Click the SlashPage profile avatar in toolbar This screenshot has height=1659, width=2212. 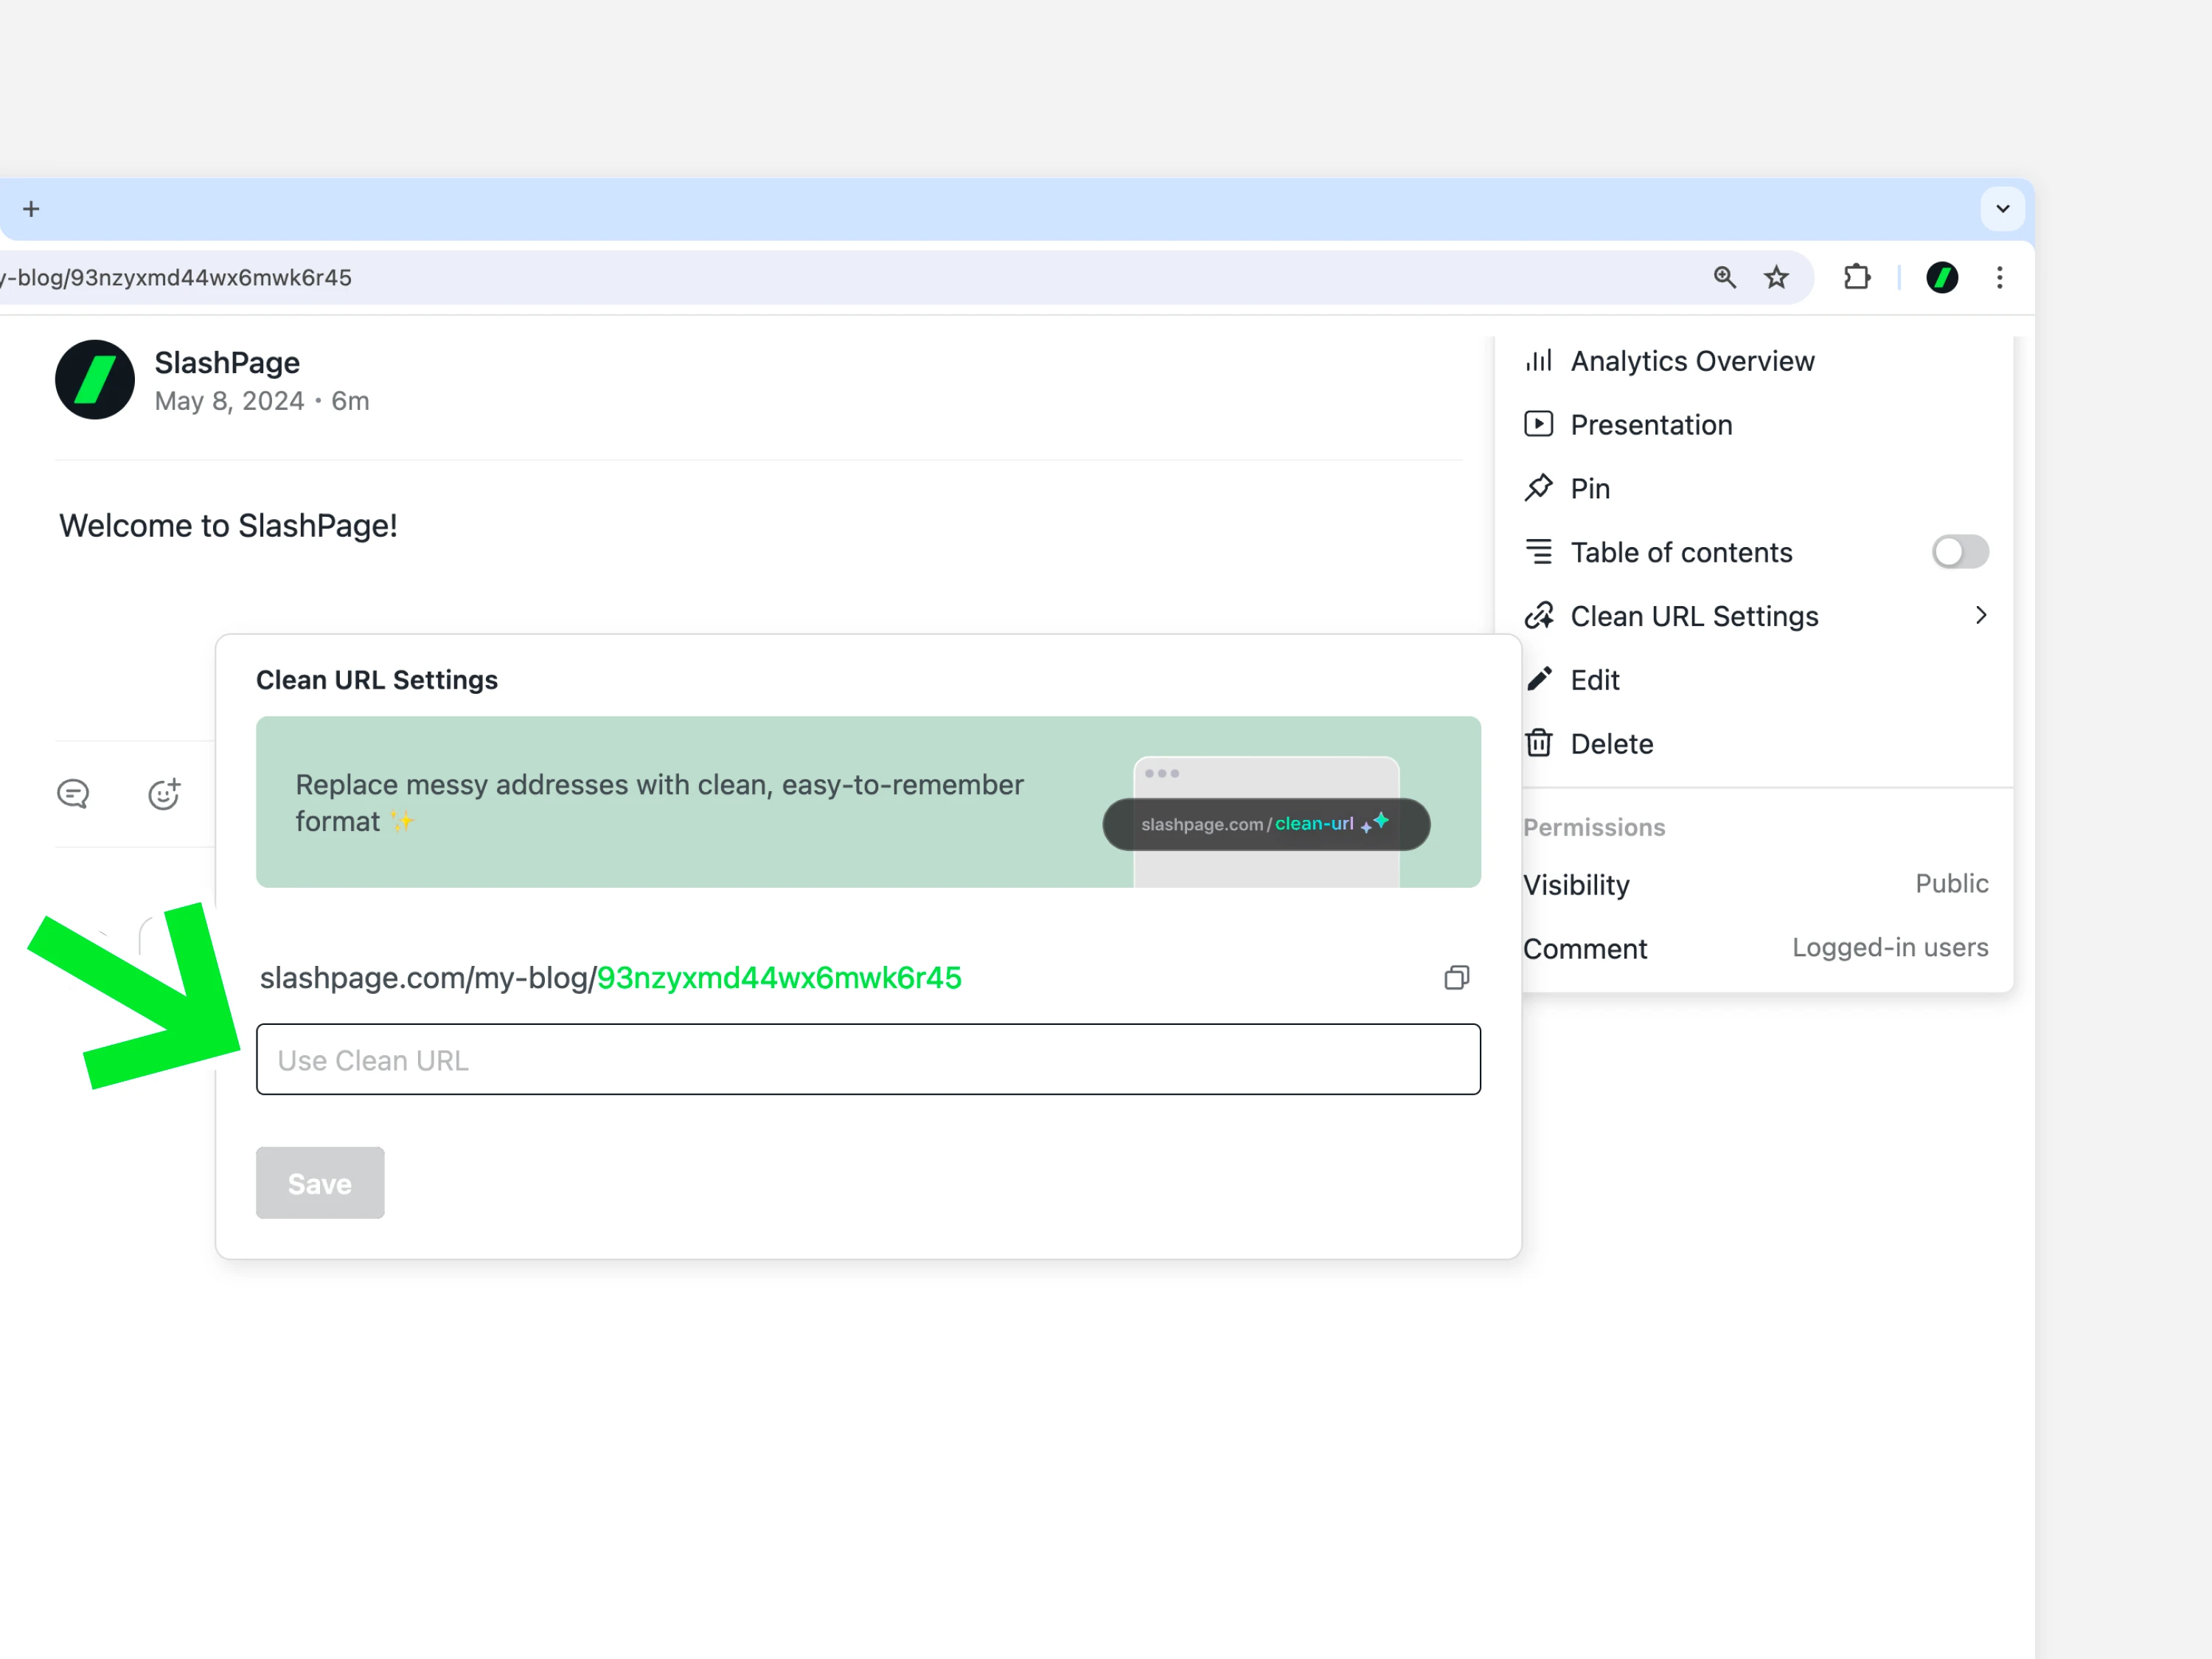(x=1942, y=277)
